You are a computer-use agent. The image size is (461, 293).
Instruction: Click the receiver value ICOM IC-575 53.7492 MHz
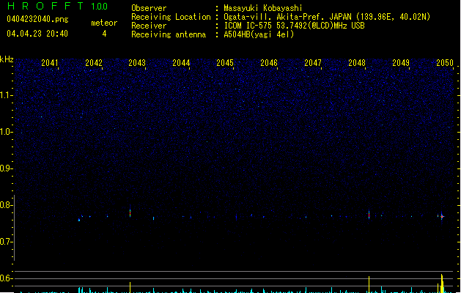294,26
